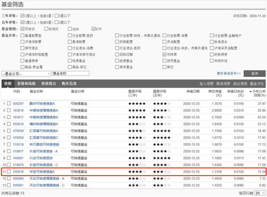Click 组合透视 in the table toolbar
This screenshot has height=197, width=267.
coord(240,84)
